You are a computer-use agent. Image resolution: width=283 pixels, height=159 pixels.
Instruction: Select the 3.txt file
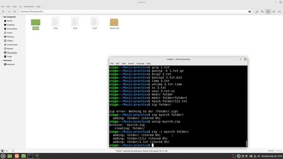coord(55,23)
